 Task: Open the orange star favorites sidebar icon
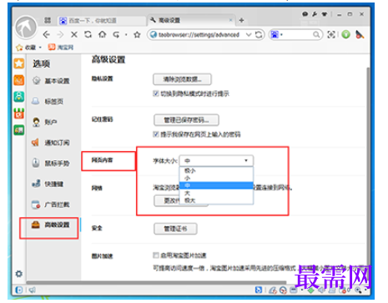pos(19,63)
